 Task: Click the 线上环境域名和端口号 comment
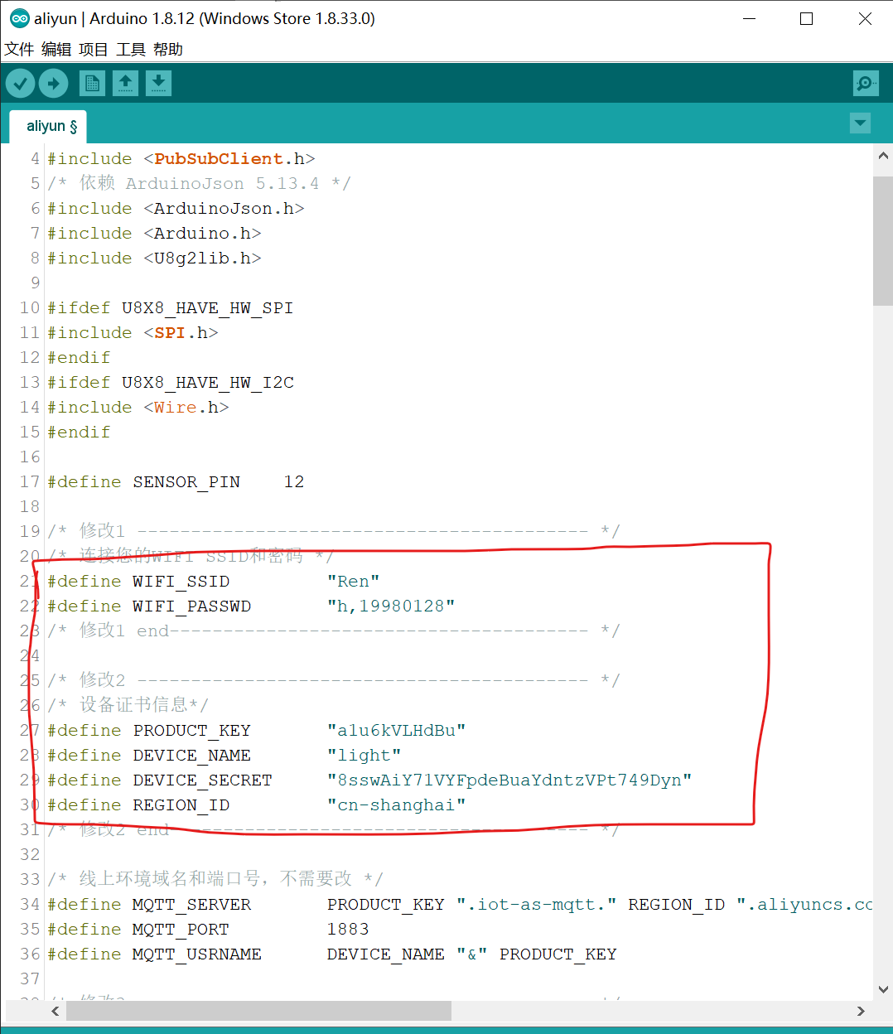click(215, 879)
